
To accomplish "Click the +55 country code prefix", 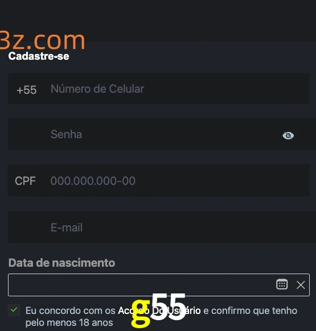I will click(x=27, y=90).
